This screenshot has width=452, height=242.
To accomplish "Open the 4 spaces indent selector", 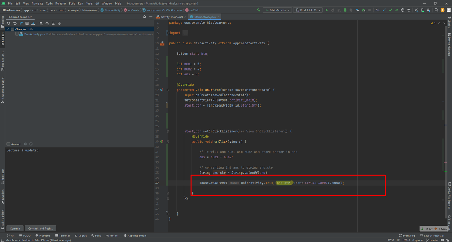I will [x=418, y=240].
